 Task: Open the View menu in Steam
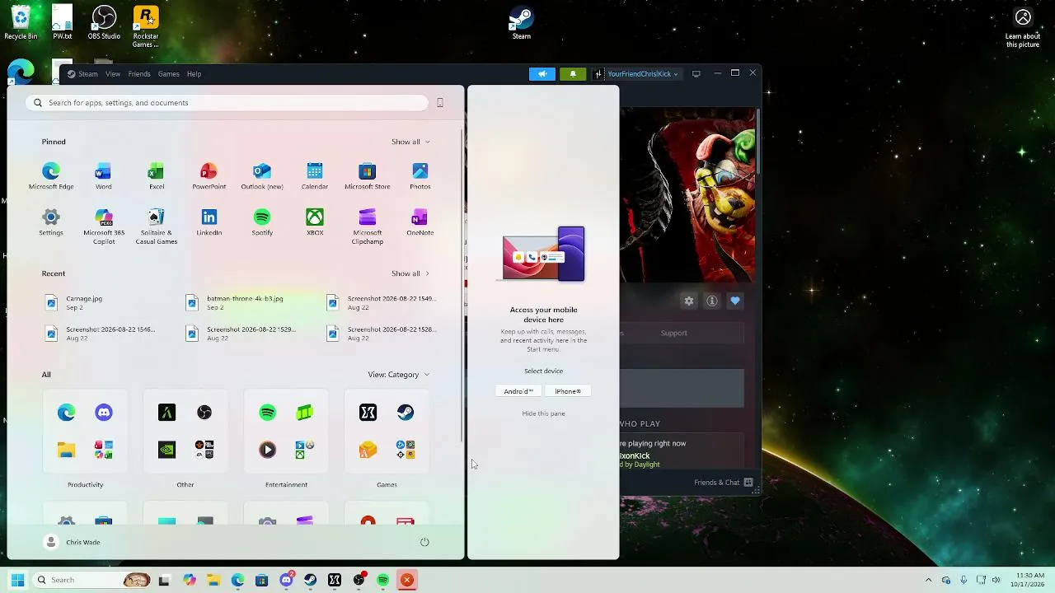pos(113,74)
